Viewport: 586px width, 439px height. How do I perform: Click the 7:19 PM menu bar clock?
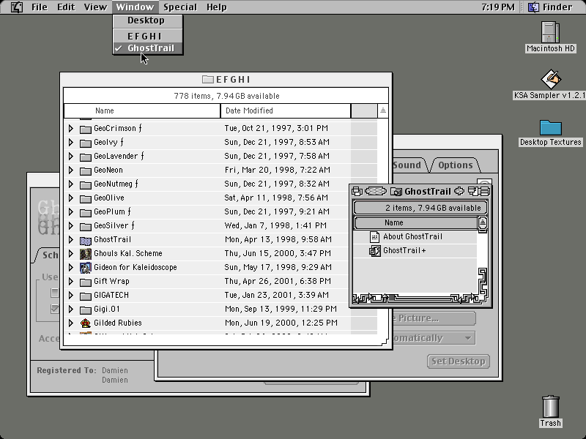pos(498,7)
